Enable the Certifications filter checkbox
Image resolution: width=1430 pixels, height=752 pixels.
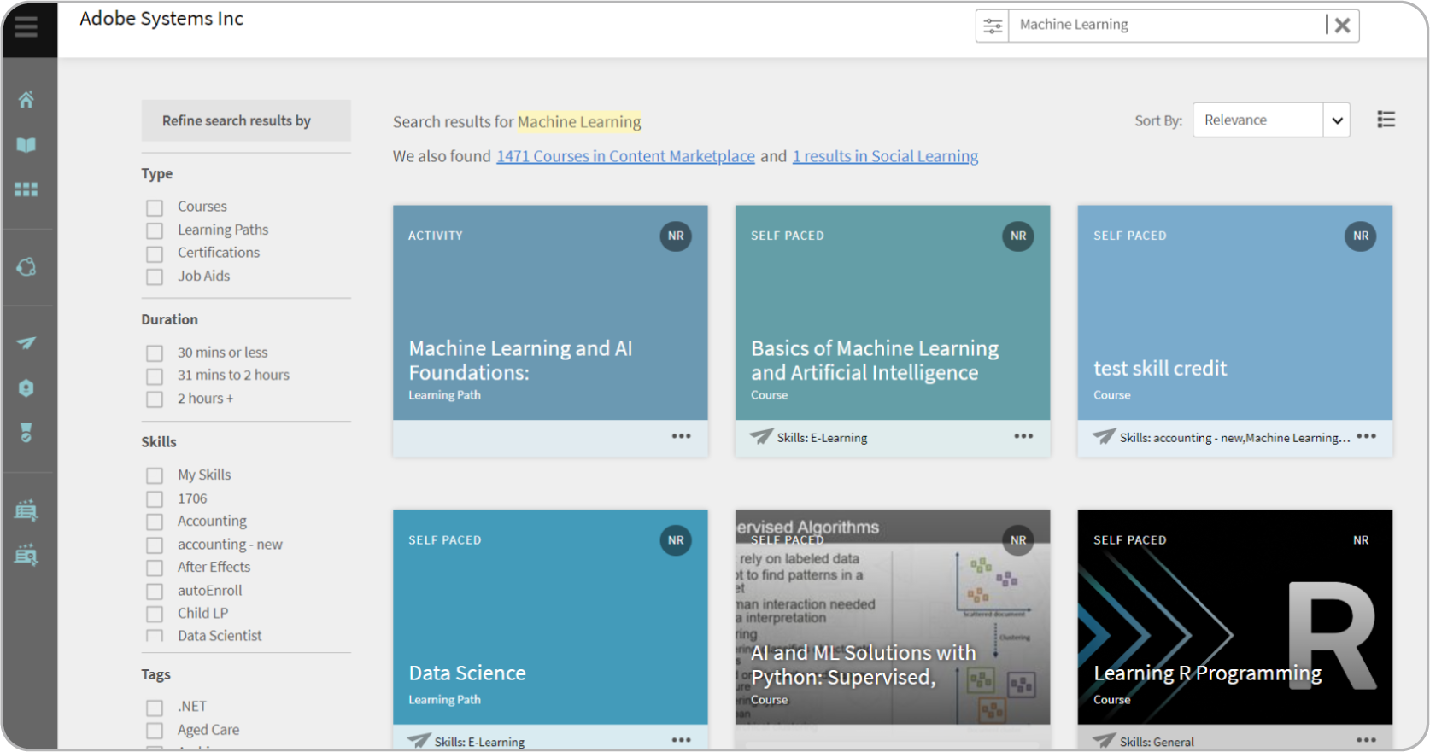(x=155, y=254)
